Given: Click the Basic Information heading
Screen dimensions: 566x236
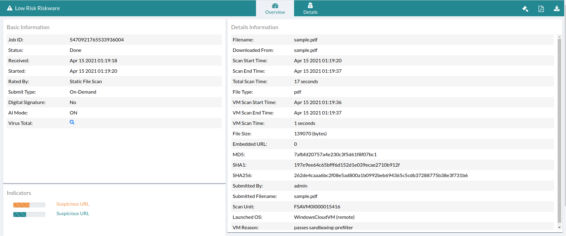Looking at the screenshot, I should click(x=28, y=27).
